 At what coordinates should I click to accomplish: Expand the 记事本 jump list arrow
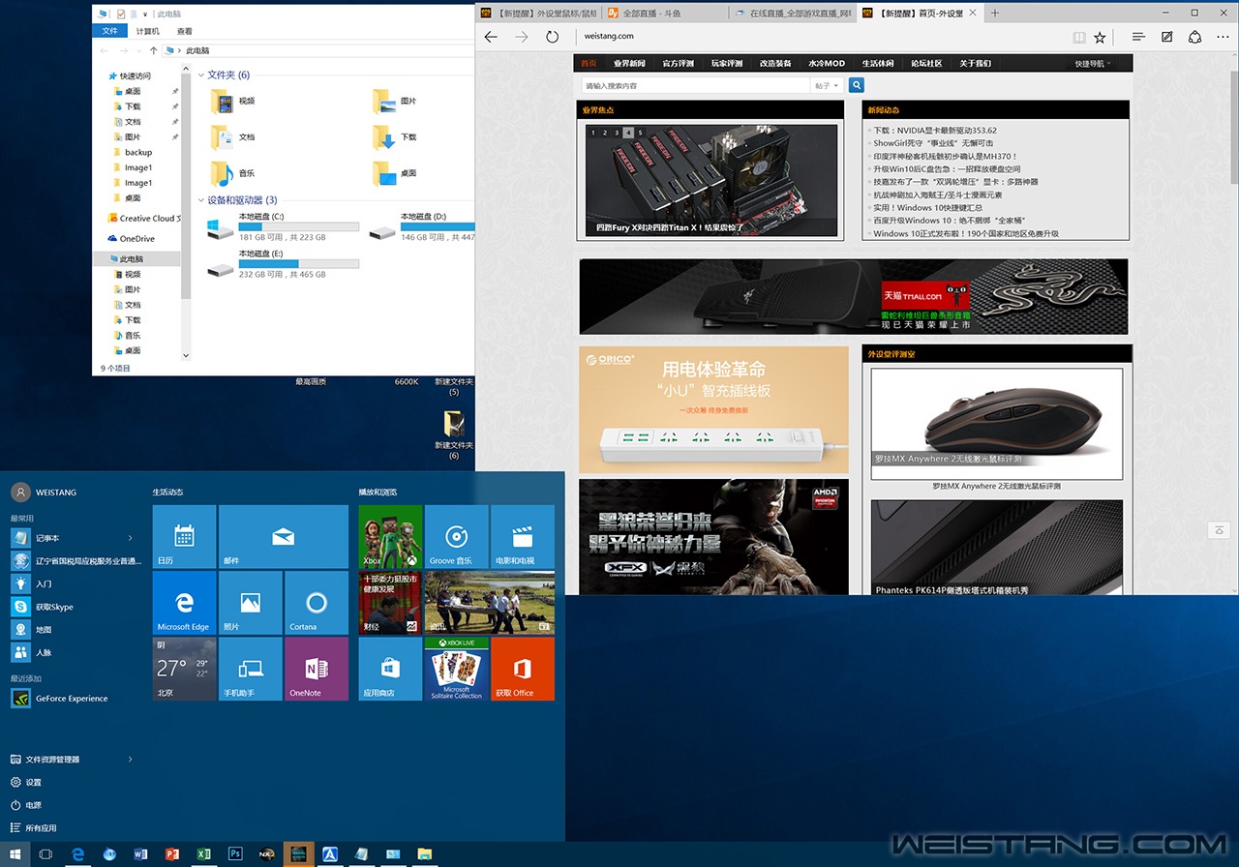(x=131, y=538)
